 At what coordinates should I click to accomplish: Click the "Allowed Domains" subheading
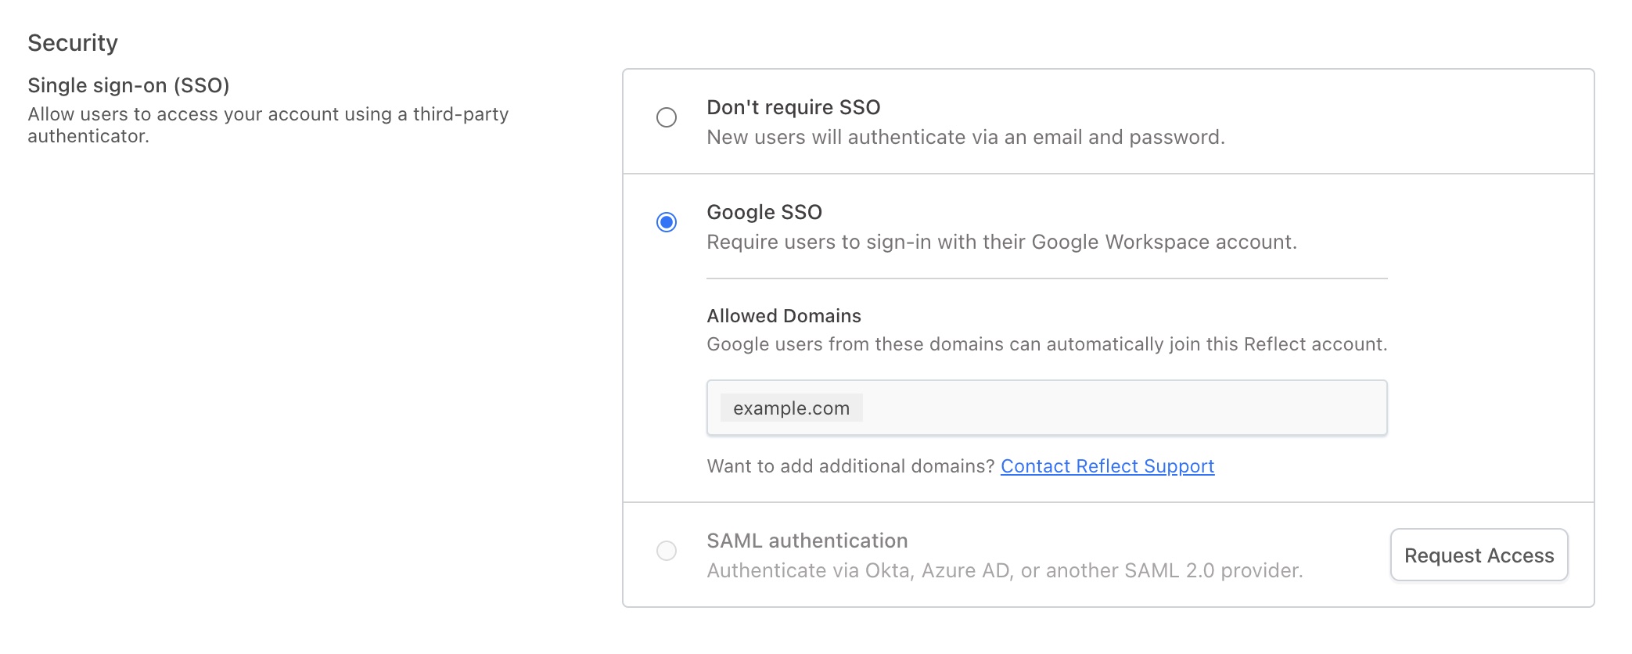pos(784,316)
